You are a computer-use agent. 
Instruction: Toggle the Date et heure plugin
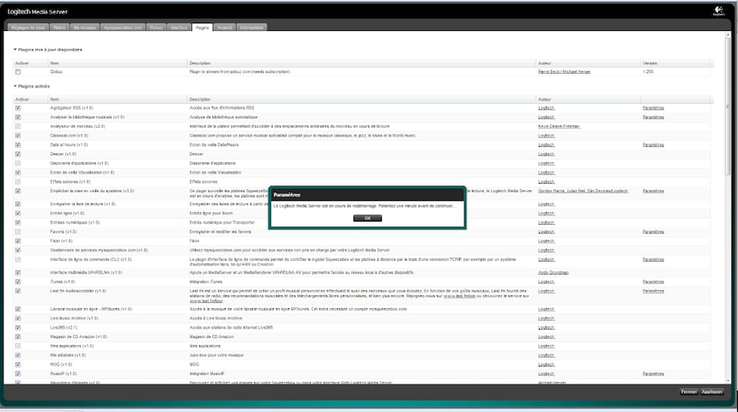click(18, 145)
